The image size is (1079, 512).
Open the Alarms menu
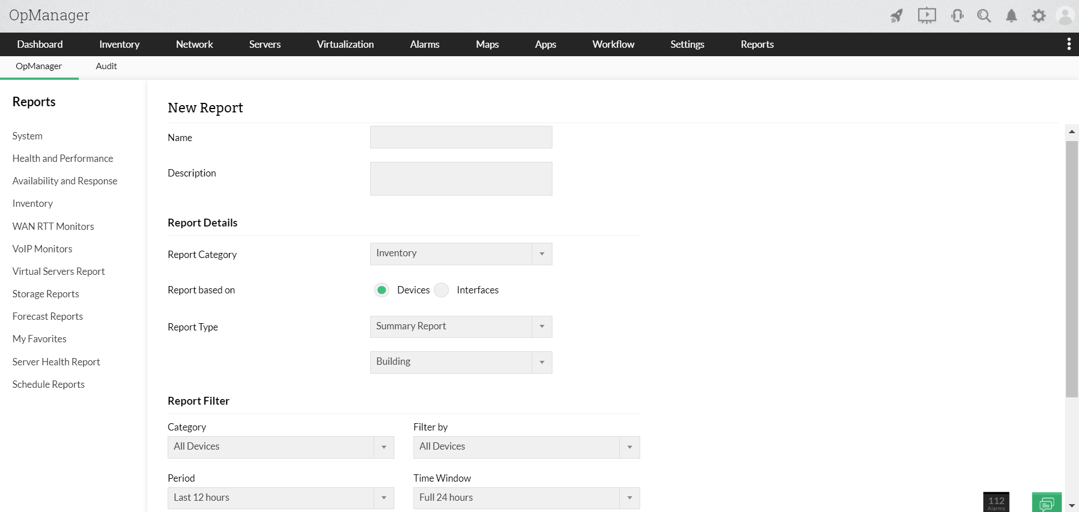pos(425,44)
